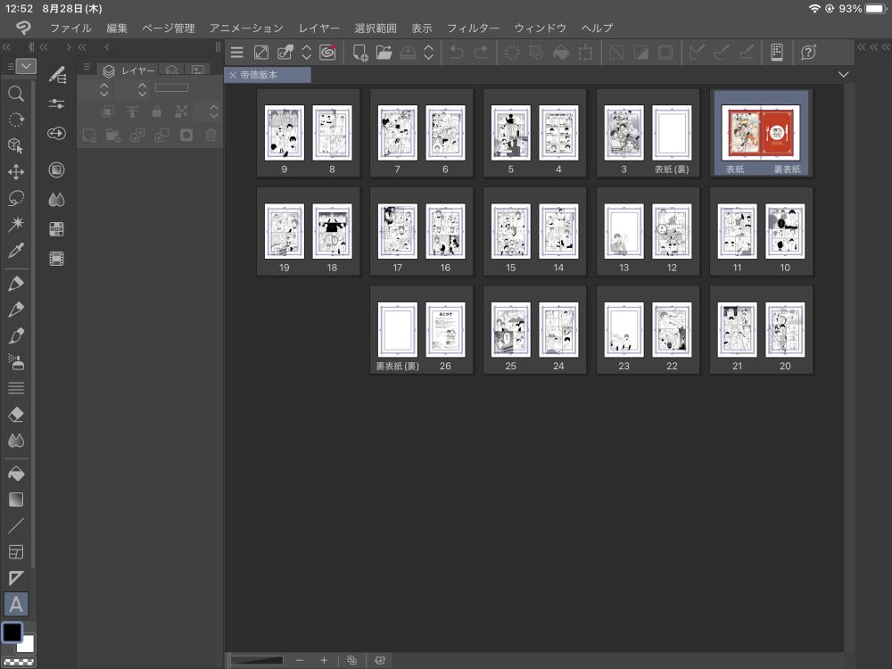Open the Help question mark icon
Viewport: 892px width, 669px height.
pos(808,53)
